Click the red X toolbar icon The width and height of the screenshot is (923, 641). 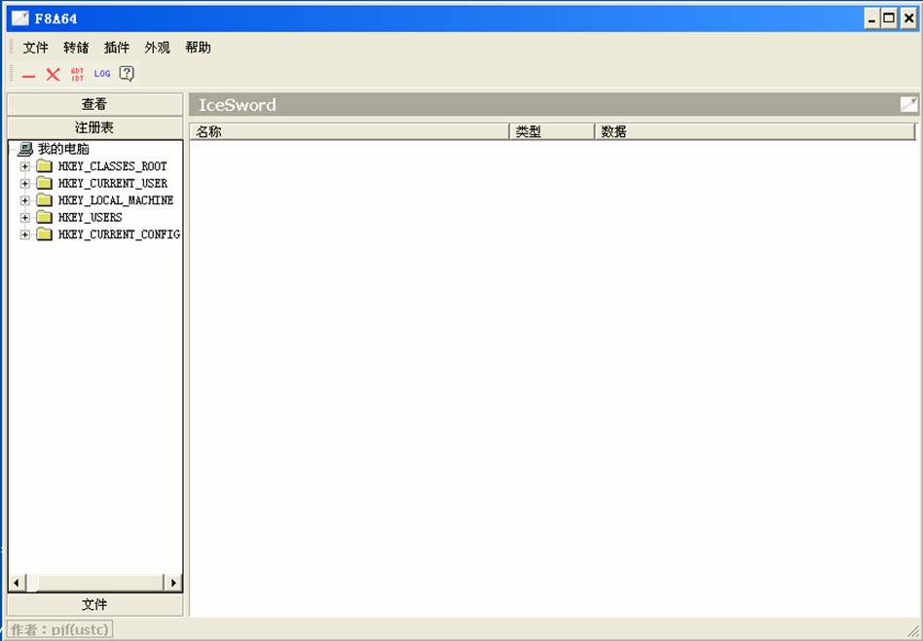coord(53,74)
